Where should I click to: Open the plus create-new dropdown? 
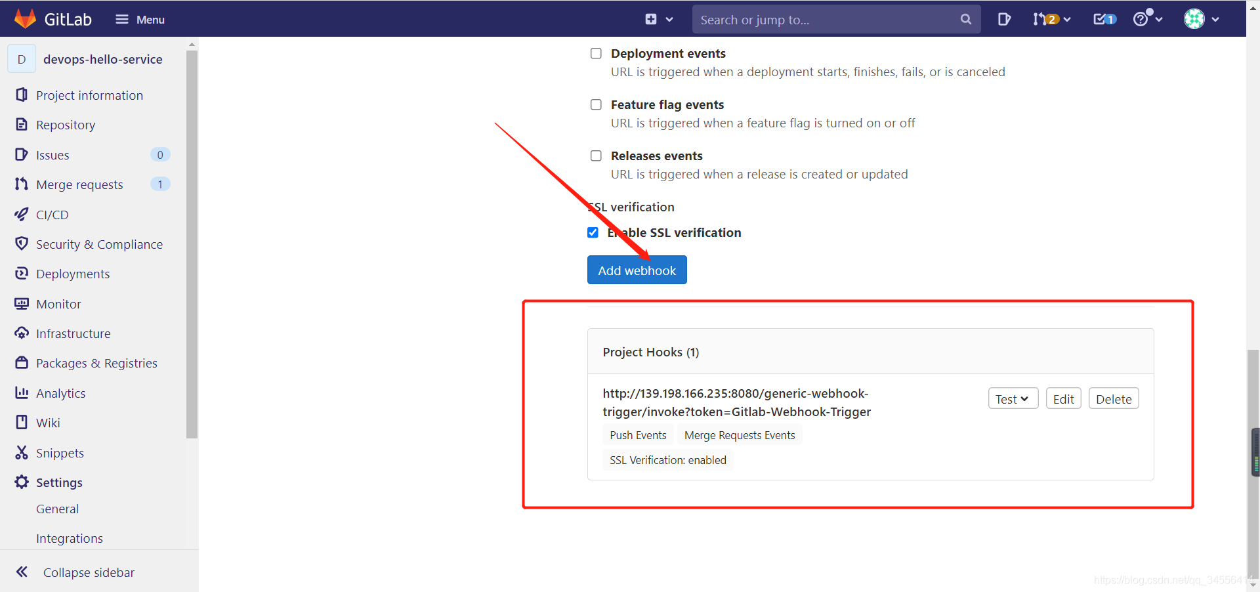tap(658, 19)
